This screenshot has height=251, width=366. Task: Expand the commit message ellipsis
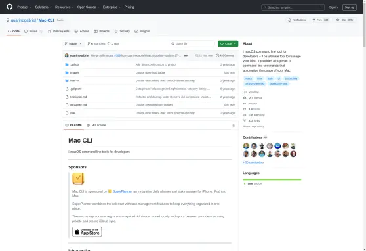(x=186, y=55)
